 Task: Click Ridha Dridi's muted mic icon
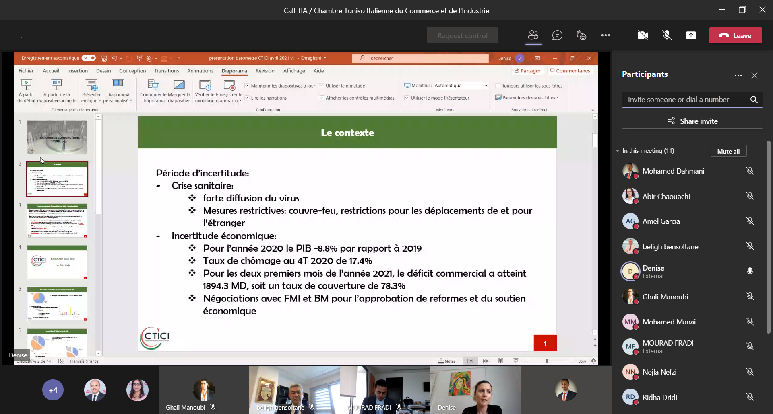pyautogui.click(x=750, y=397)
